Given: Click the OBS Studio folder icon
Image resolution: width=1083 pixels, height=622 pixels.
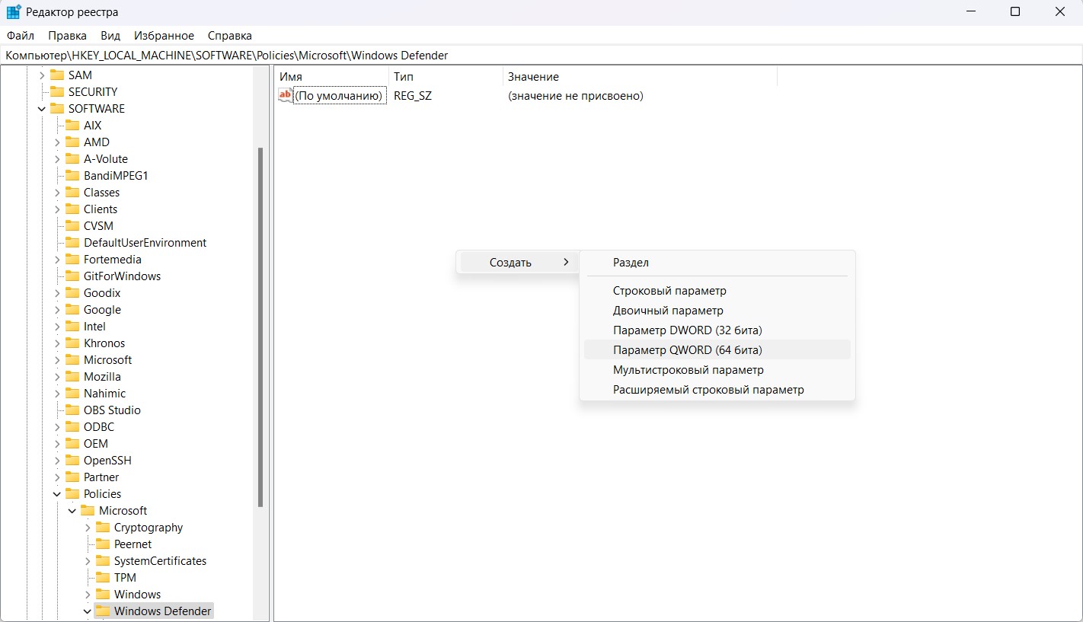Looking at the screenshot, I should click(x=72, y=410).
